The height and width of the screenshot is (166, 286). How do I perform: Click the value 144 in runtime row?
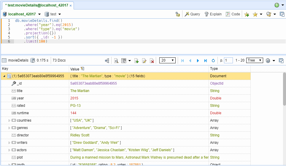tap(73, 113)
